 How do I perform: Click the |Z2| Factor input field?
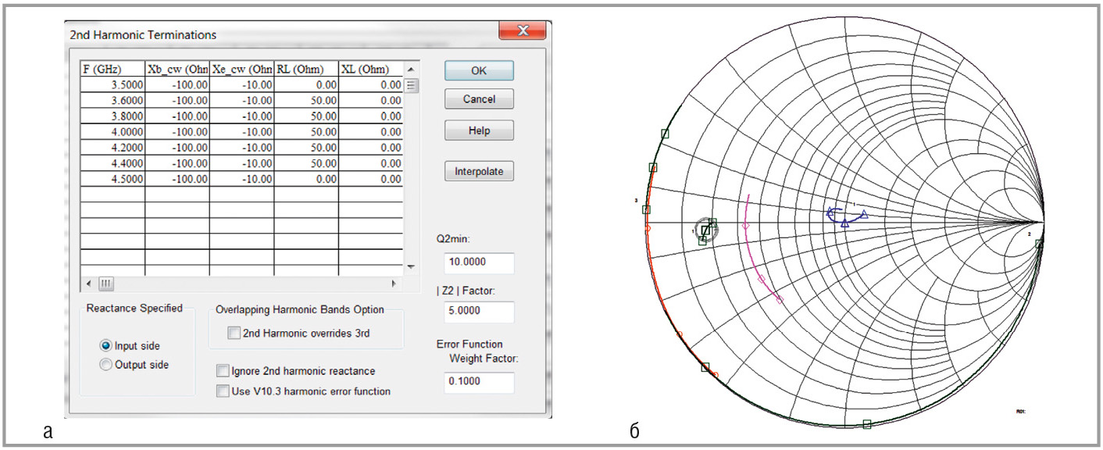(479, 311)
